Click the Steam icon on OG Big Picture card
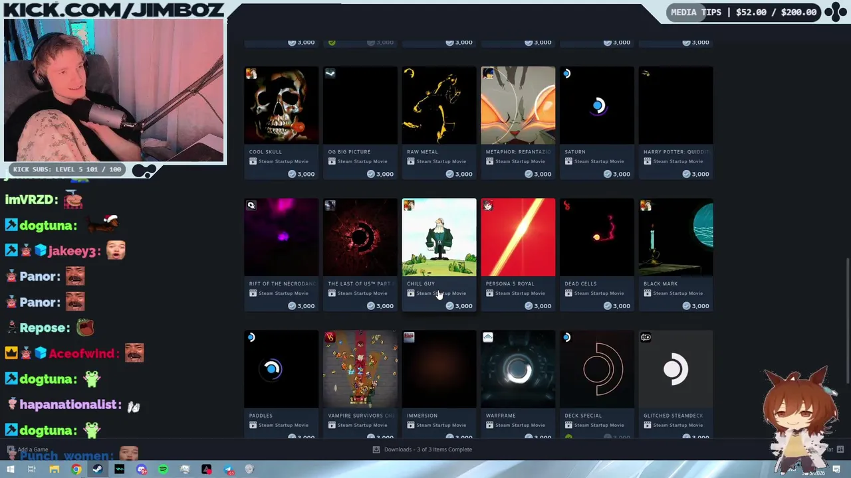 coord(330,74)
